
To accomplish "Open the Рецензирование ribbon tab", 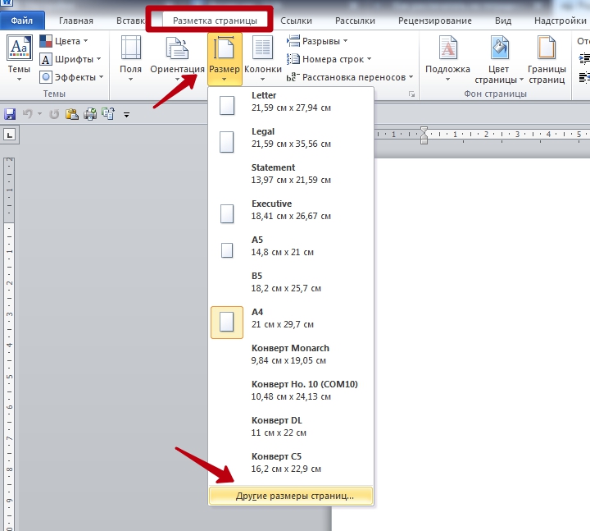I will tap(434, 21).
